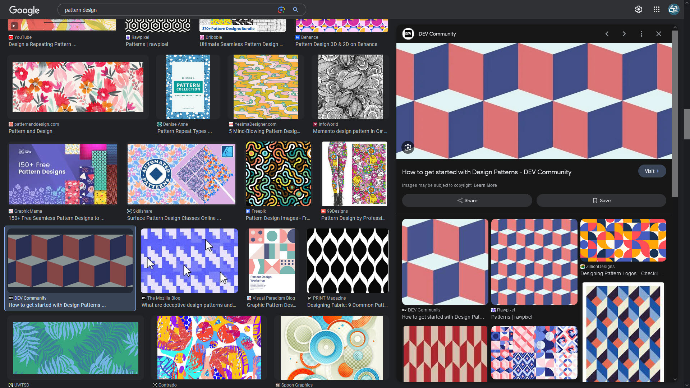Select the Rawpixel Patterns thumbnail in related images
The image size is (690, 388).
534,262
